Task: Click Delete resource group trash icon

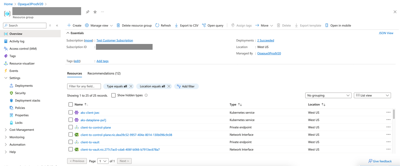Action: click(x=118, y=25)
